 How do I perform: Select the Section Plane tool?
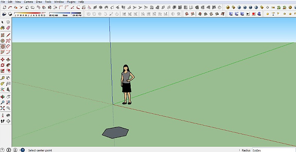[8, 121]
